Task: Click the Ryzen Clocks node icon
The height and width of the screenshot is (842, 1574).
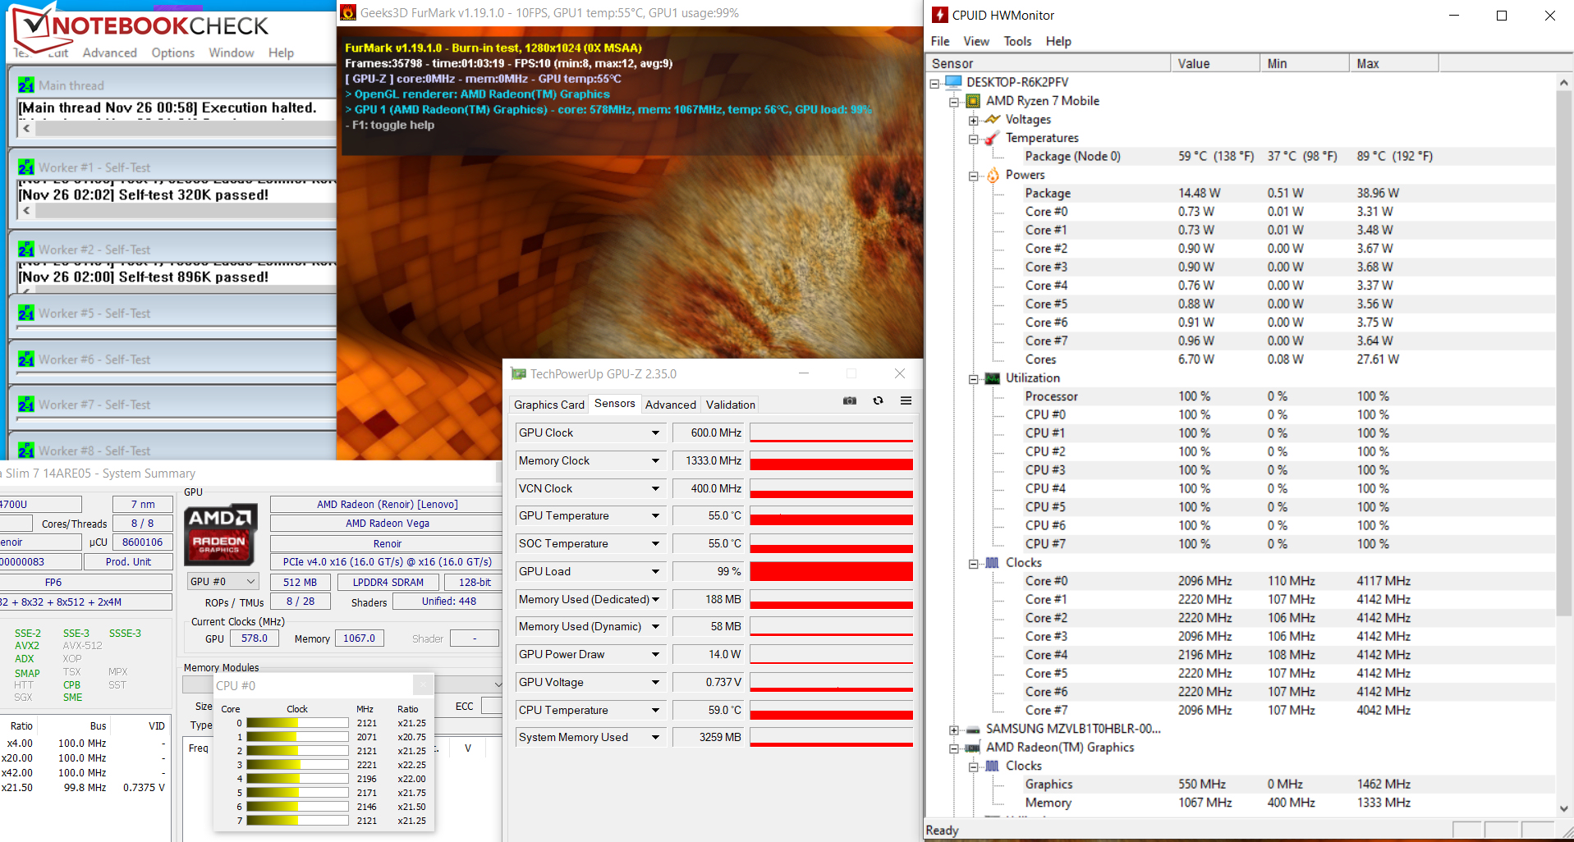Action: tap(993, 563)
